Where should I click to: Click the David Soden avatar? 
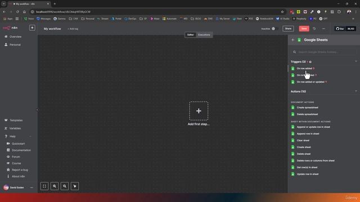click(6, 187)
